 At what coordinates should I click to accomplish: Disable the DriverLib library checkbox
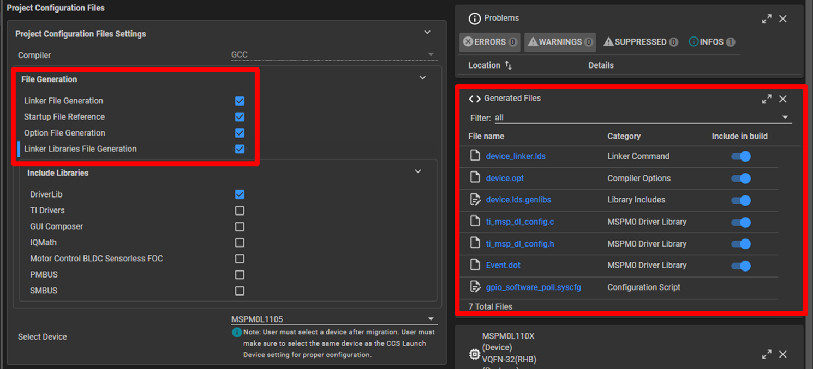click(x=240, y=195)
